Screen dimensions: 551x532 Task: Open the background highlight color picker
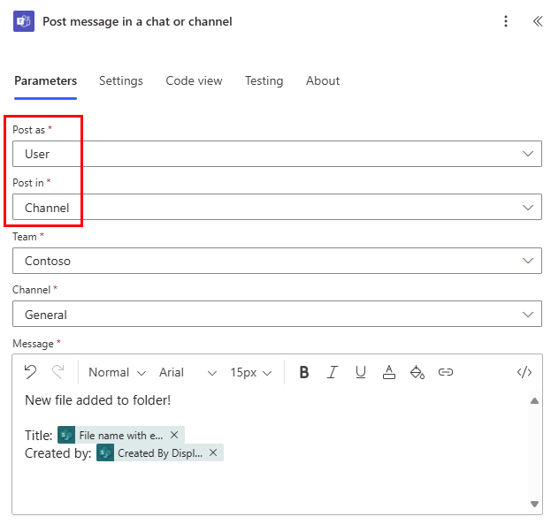click(417, 372)
